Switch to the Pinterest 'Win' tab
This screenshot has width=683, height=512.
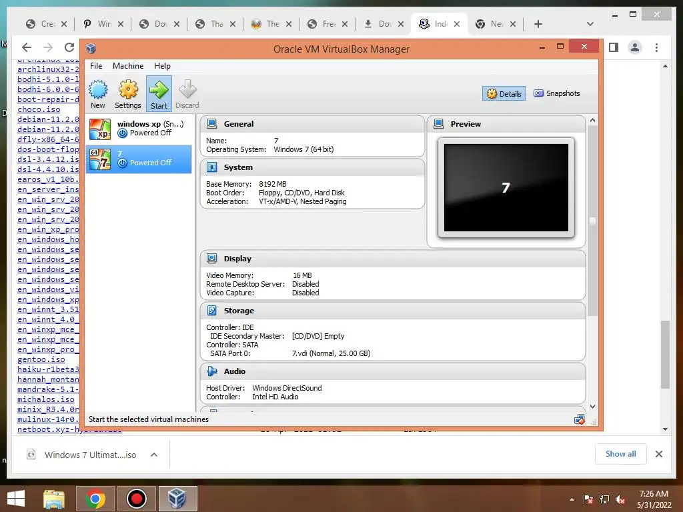pos(103,24)
